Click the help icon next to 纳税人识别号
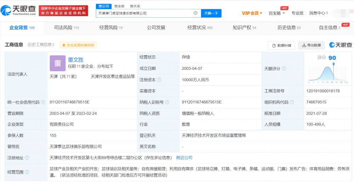 click(x=167, y=102)
